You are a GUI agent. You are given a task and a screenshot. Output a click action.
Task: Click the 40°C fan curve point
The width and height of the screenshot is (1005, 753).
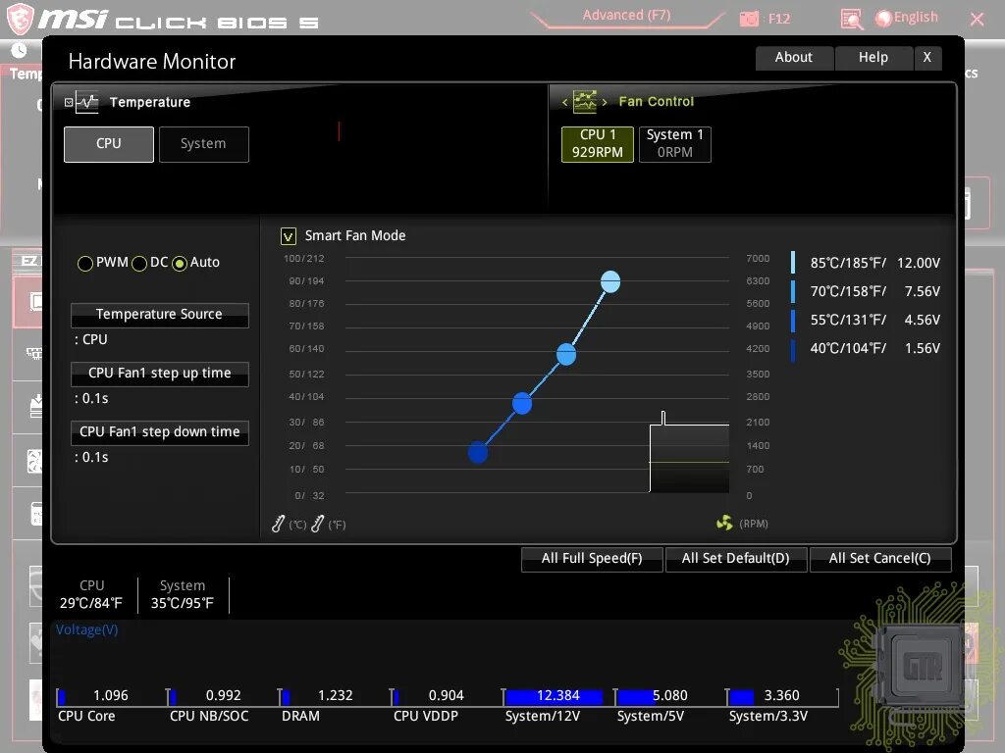point(478,453)
